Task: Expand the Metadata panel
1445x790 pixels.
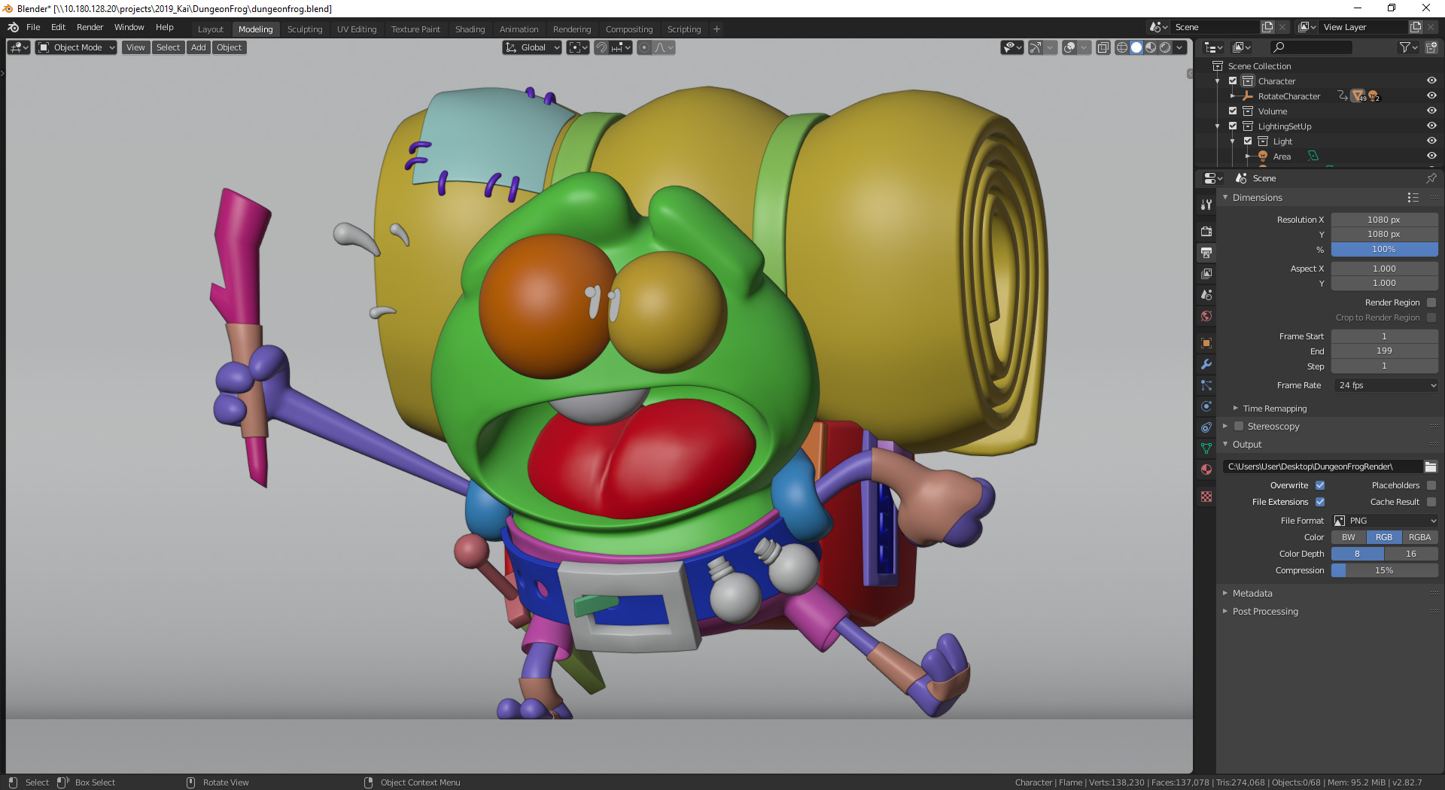Action: pyautogui.click(x=1252, y=594)
